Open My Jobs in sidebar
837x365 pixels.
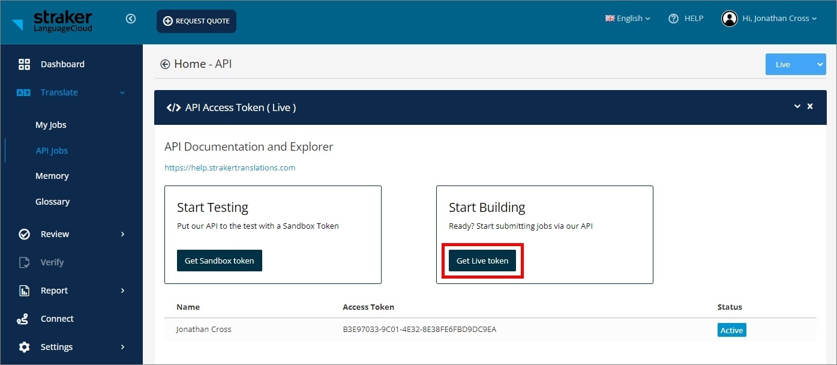click(51, 125)
